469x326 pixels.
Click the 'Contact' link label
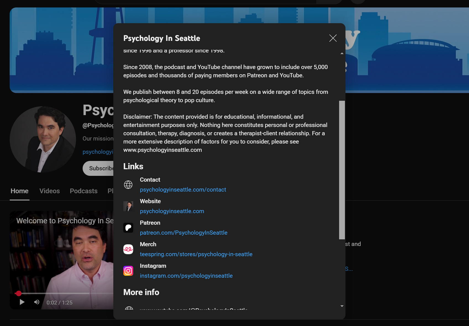(150, 180)
